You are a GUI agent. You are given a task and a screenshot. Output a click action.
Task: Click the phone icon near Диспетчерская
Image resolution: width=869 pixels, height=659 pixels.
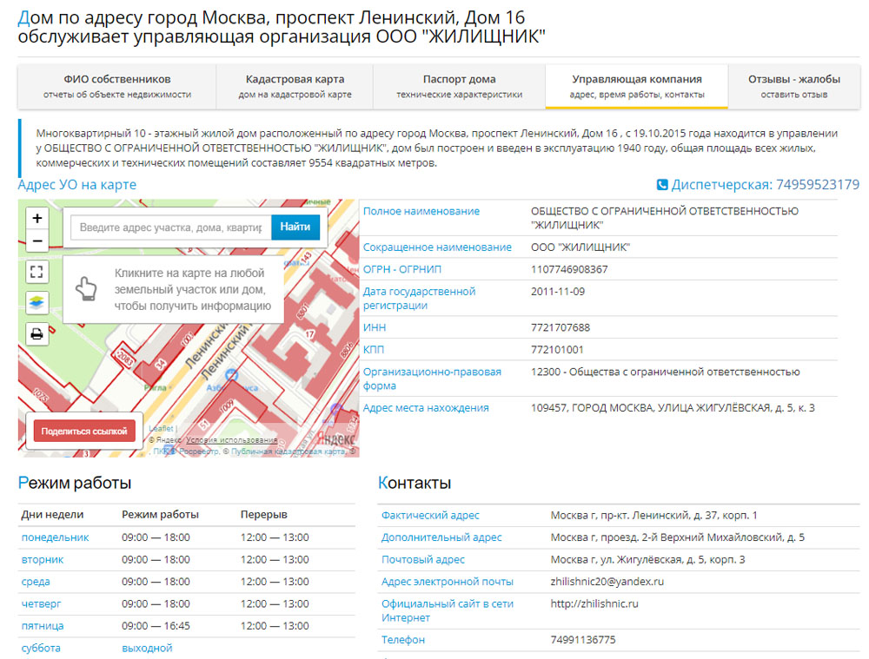(x=662, y=185)
